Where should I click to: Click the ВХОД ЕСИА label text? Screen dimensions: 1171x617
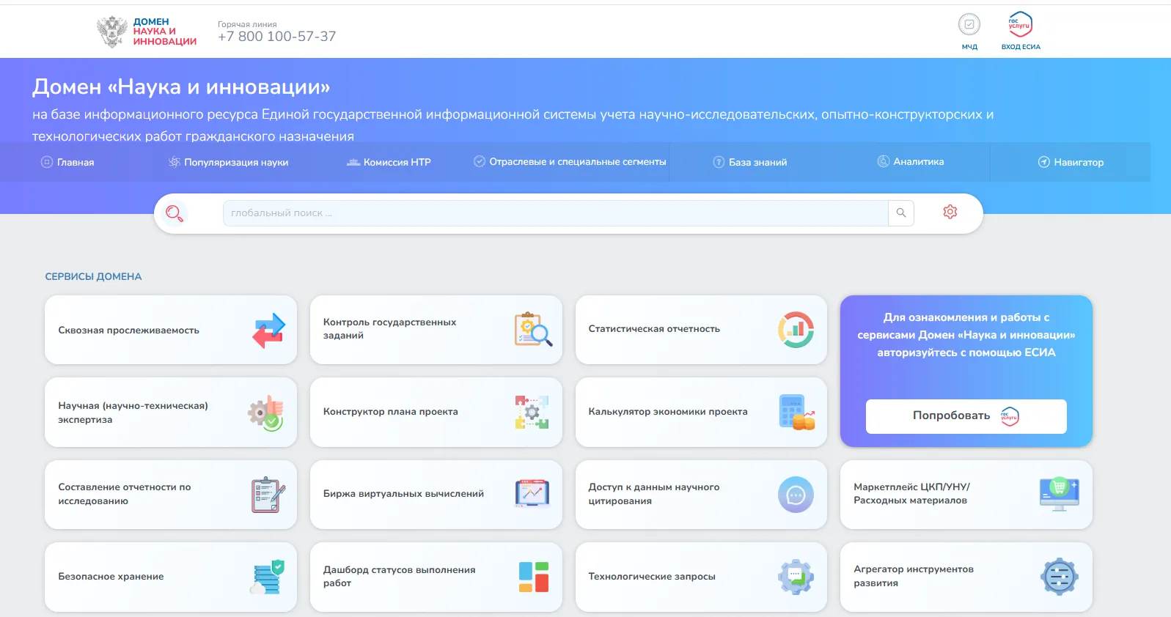[x=1021, y=47]
